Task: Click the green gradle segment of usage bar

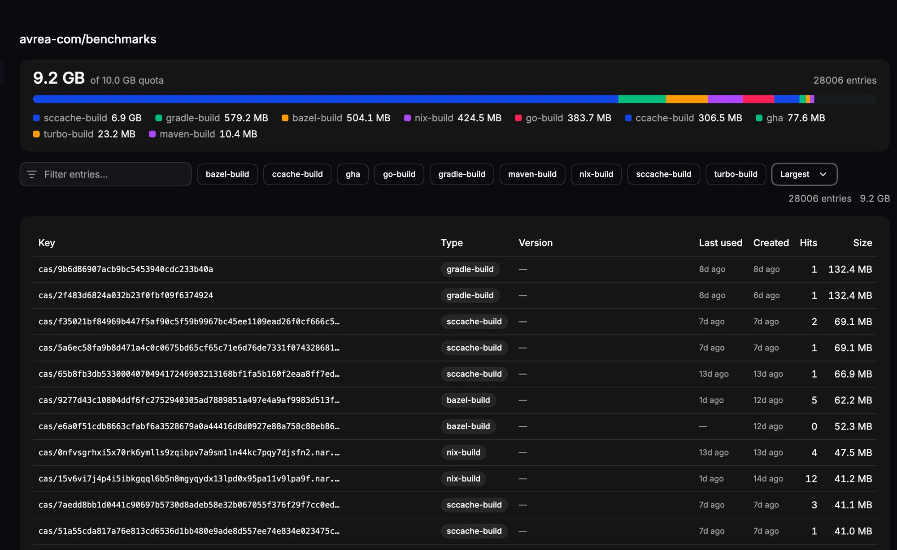Action: pos(642,99)
